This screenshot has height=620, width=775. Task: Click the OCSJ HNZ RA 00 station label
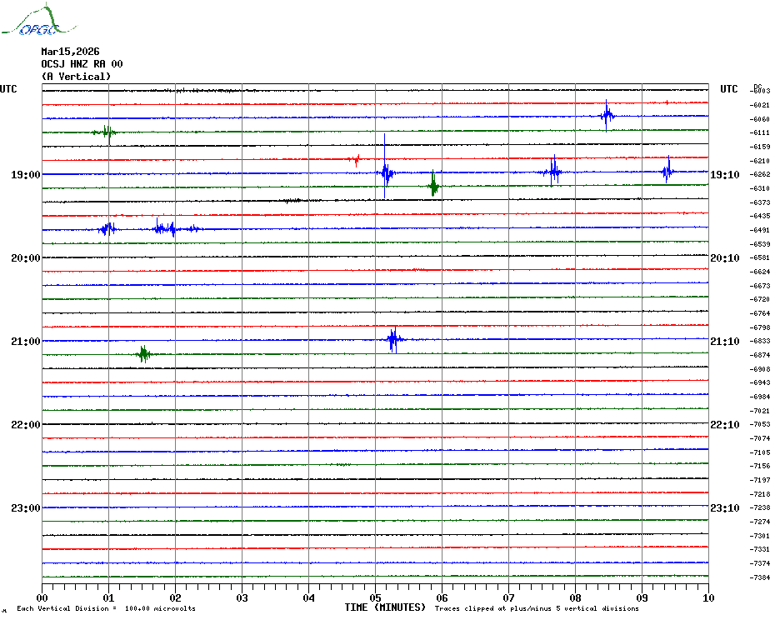coord(82,64)
